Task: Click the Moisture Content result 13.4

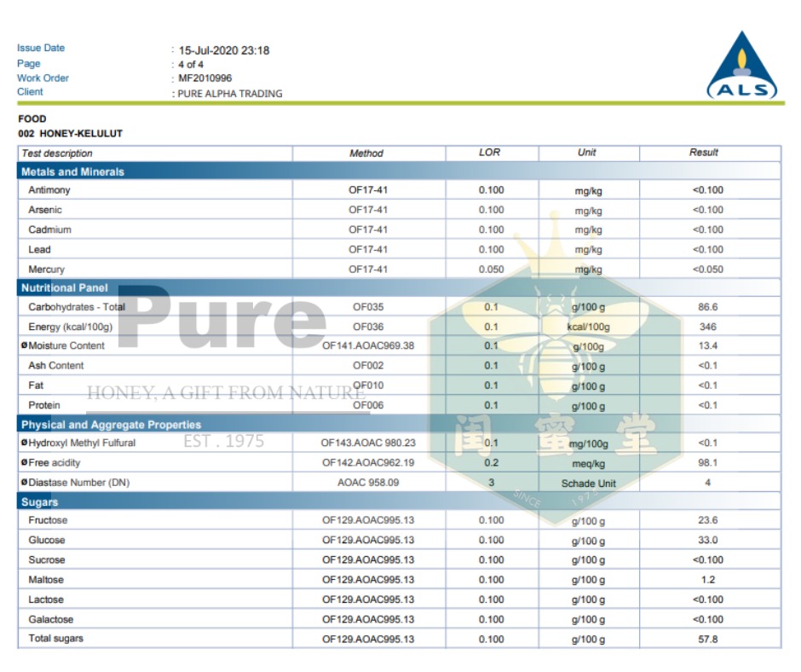Action: (707, 345)
